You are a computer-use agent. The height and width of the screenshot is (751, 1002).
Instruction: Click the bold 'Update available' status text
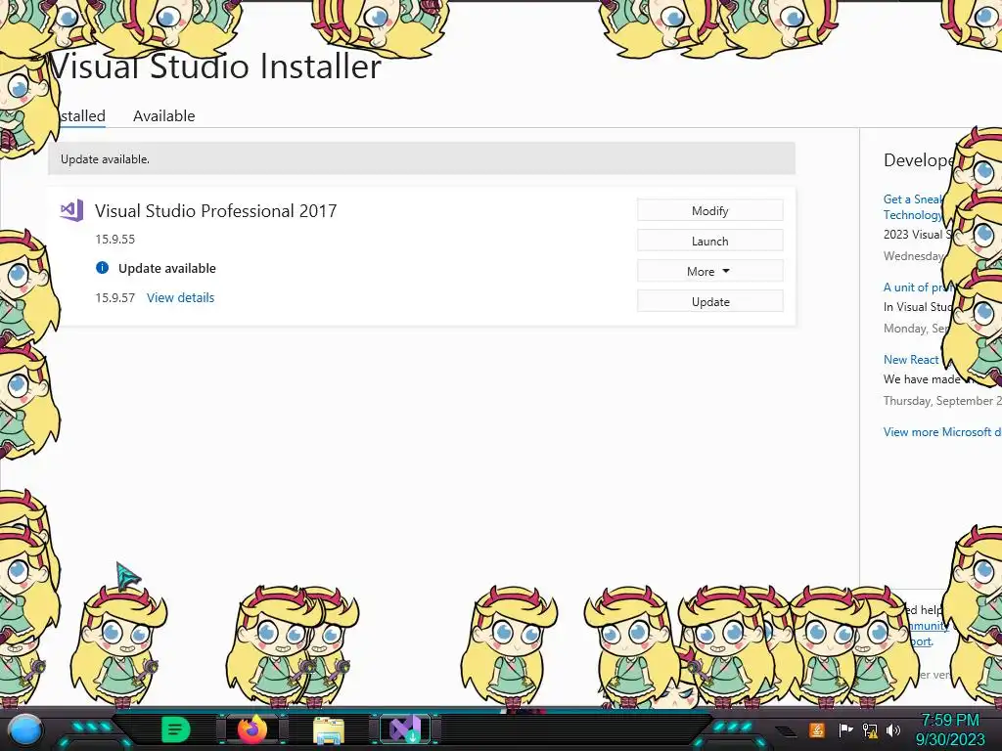click(166, 268)
